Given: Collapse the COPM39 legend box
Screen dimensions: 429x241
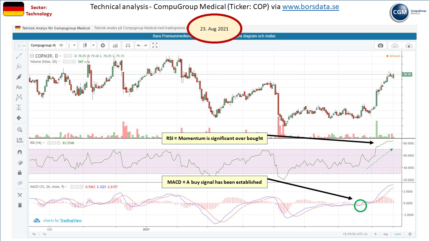Looking at the screenshot, I should [x=32, y=56].
